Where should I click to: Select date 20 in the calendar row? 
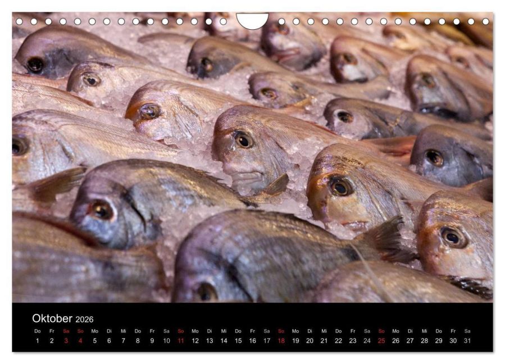(310, 340)
